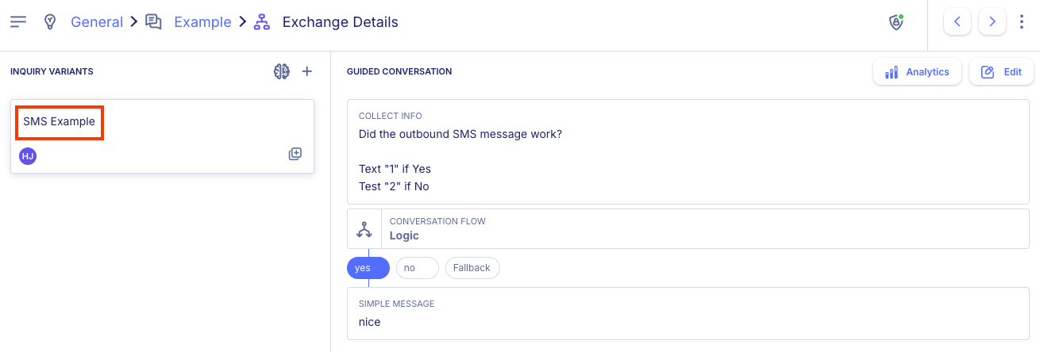Viewport: 1040px width, 352px height.
Task: Click the Conversation Flow logic branch icon
Action: point(364,229)
